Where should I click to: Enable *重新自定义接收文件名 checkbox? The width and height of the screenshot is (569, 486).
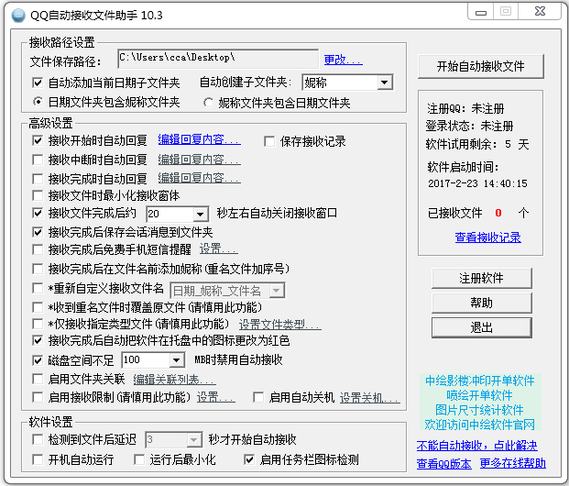38,288
